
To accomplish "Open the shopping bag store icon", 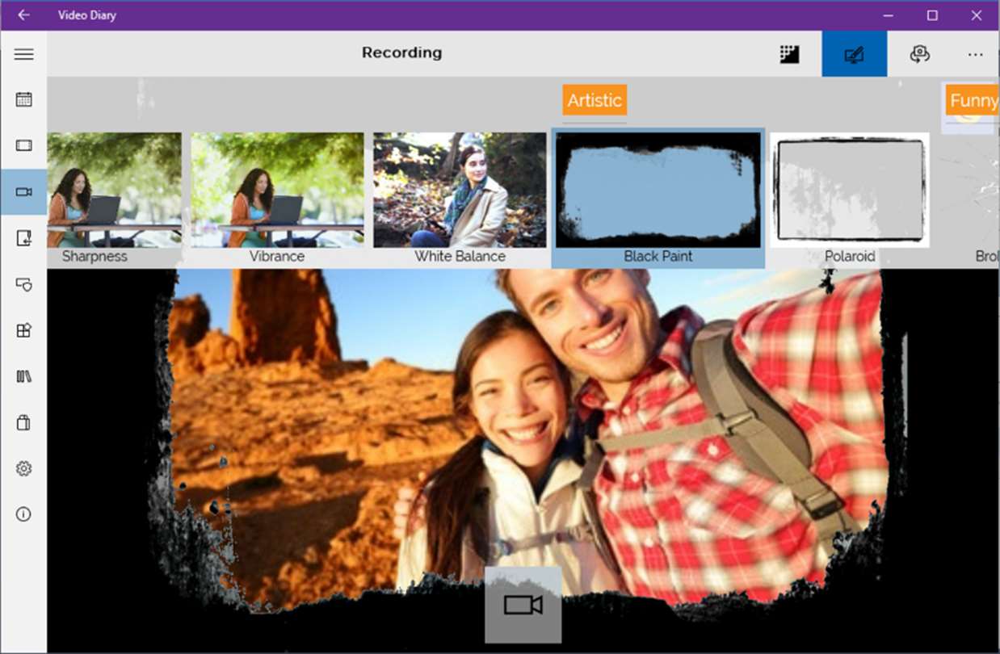I will click(x=23, y=422).
